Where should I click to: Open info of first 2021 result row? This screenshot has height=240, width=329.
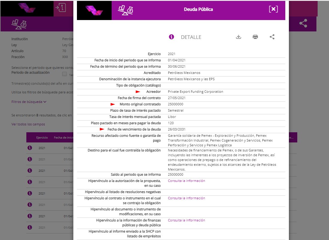[x=30, y=148]
